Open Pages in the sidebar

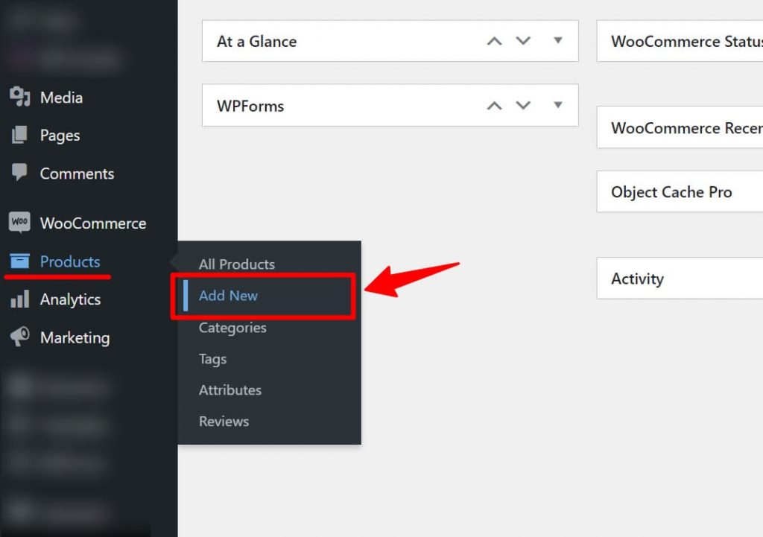click(x=60, y=136)
